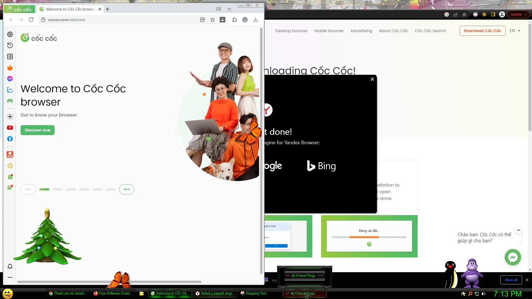The width and height of the screenshot is (532, 299).
Task: Select second slide indicator in carousel
Action: (x=58, y=189)
